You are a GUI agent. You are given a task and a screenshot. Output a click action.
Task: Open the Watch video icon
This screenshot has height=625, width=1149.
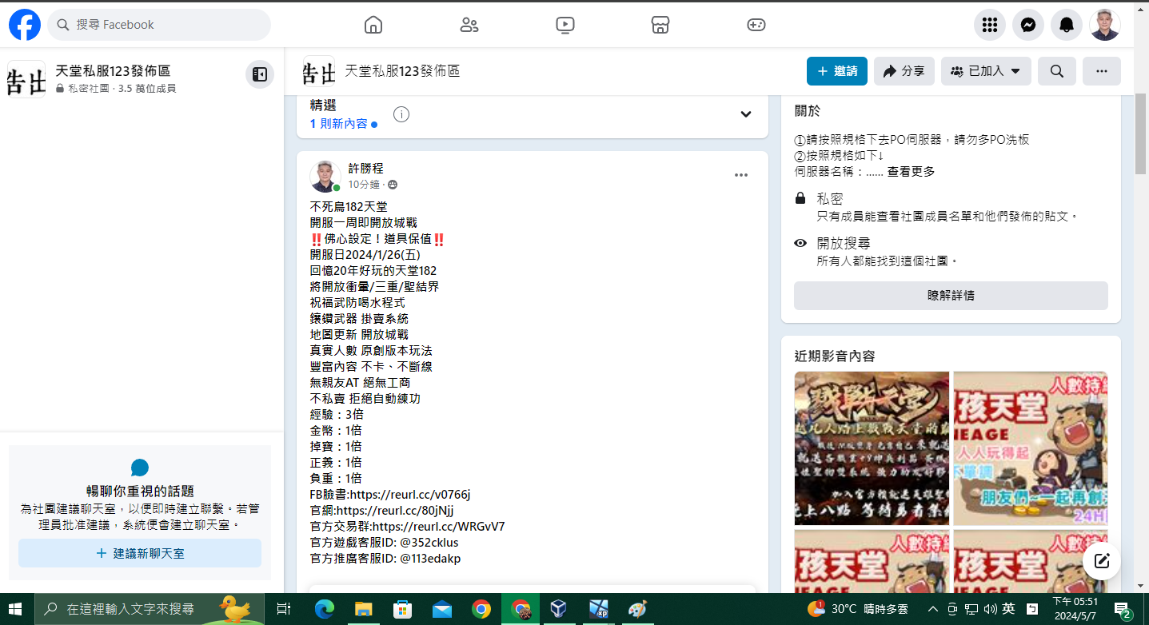(x=565, y=25)
